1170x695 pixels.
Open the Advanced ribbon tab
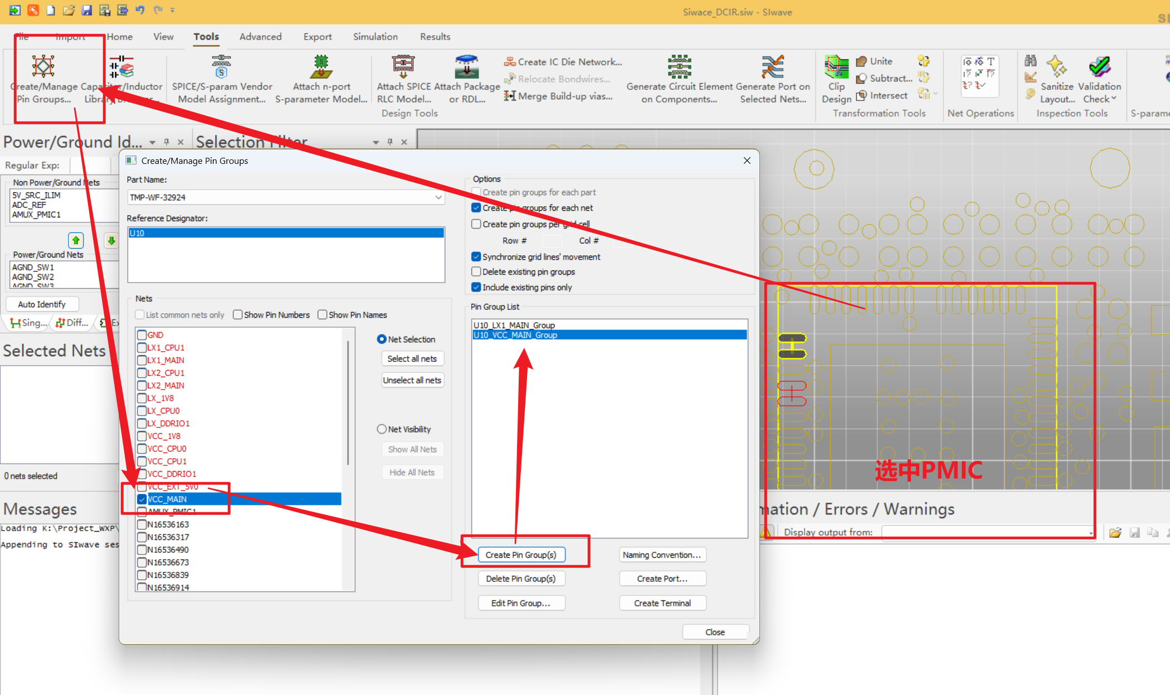260,37
